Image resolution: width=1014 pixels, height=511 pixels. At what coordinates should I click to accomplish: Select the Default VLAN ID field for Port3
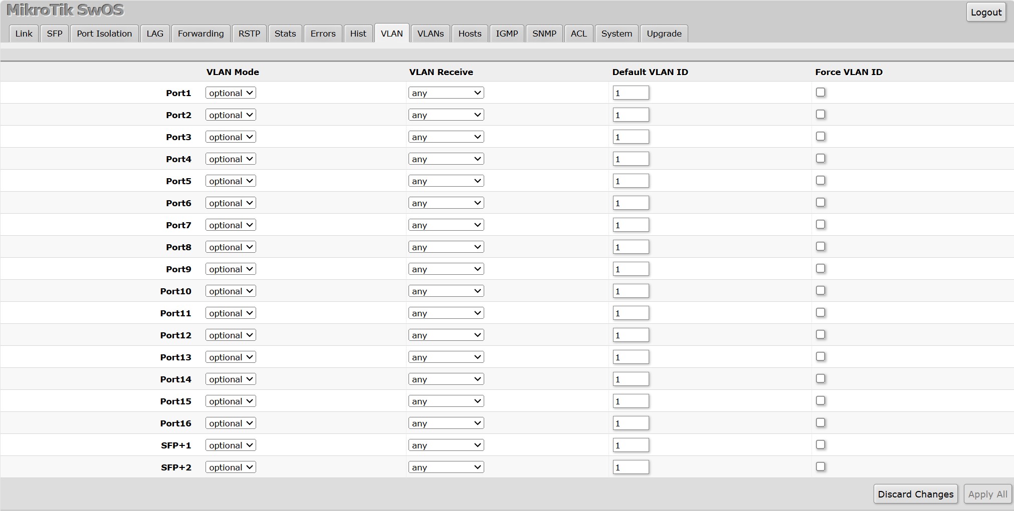631,137
